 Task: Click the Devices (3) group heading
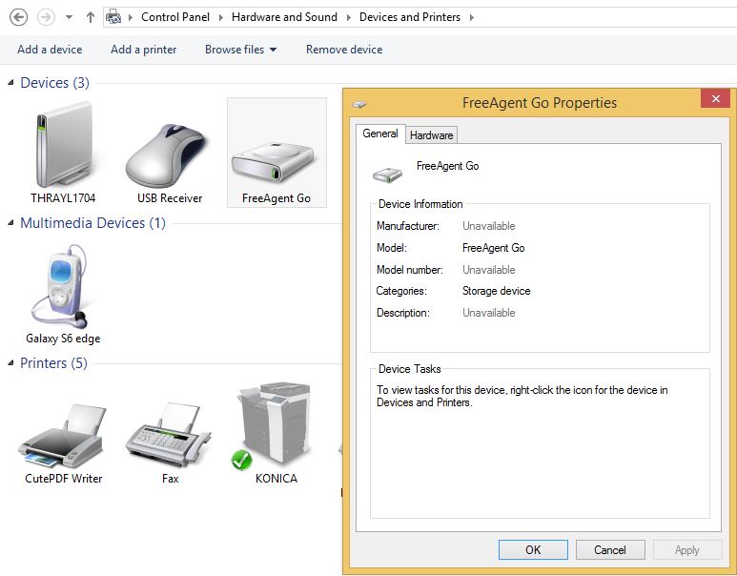click(54, 83)
